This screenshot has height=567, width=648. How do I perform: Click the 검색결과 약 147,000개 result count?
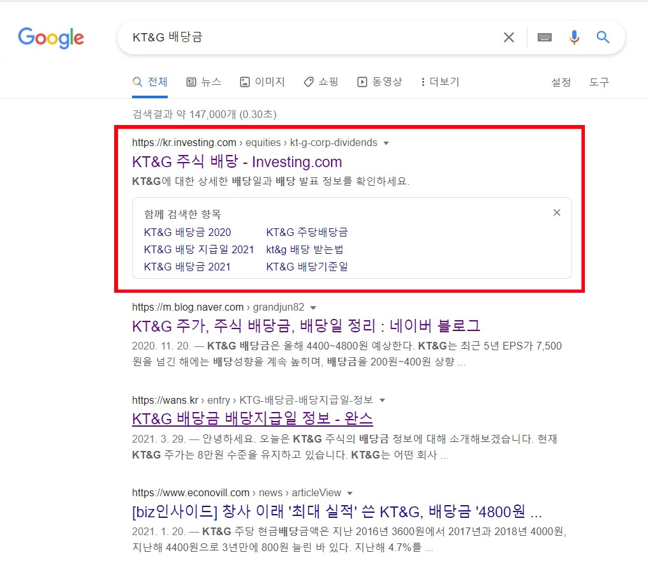click(204, 114)
